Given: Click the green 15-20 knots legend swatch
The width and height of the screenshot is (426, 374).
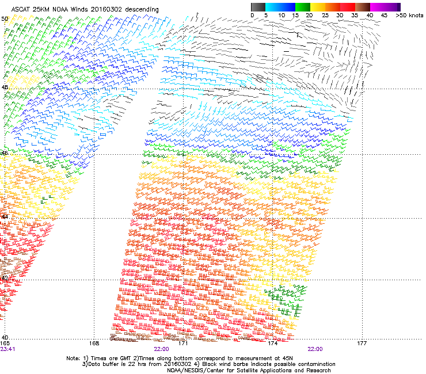Looking at the screenshot, I should pos(303,7).
